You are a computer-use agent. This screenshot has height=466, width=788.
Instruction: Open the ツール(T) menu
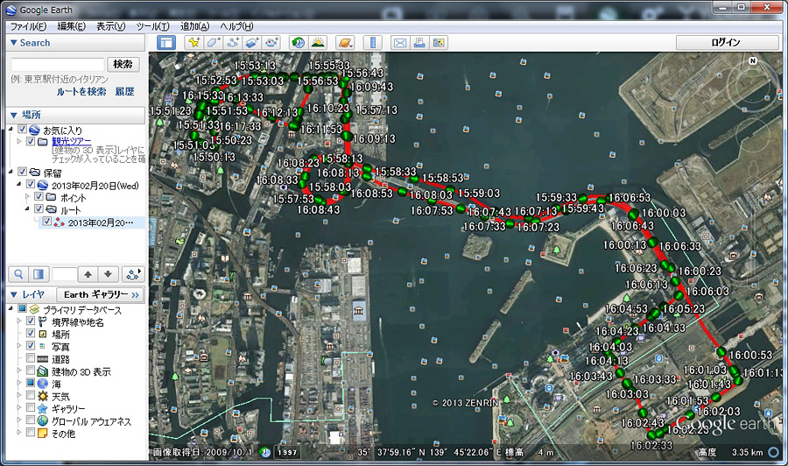(152, 26)
